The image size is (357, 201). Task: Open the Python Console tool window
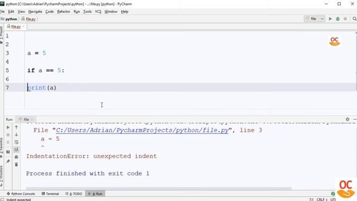tap(21, 194)
